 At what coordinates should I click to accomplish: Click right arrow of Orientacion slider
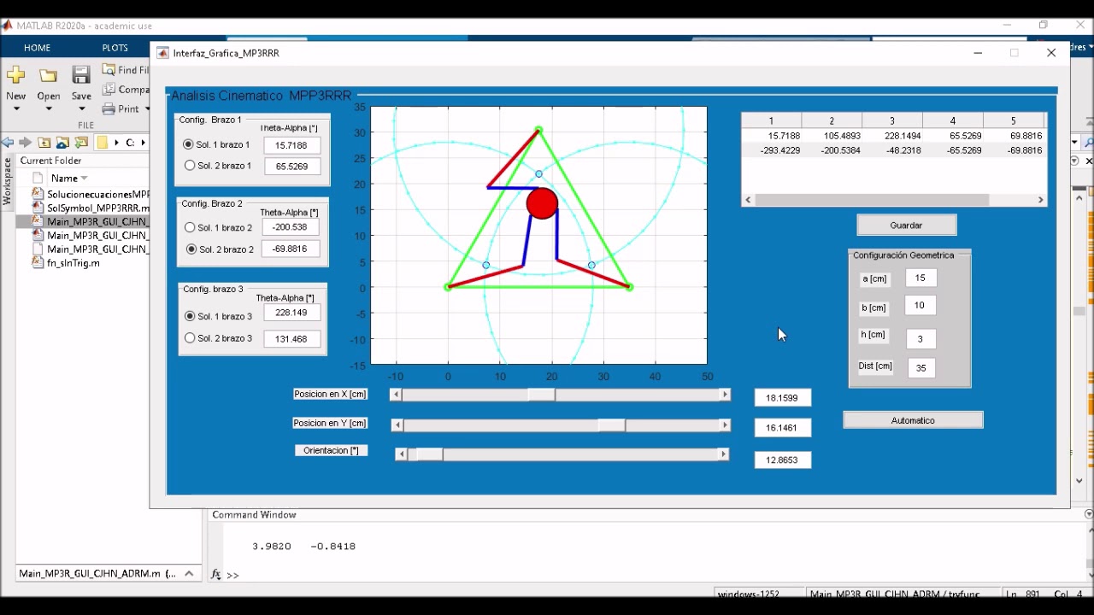pyautogui.click(x=724, y=454)
